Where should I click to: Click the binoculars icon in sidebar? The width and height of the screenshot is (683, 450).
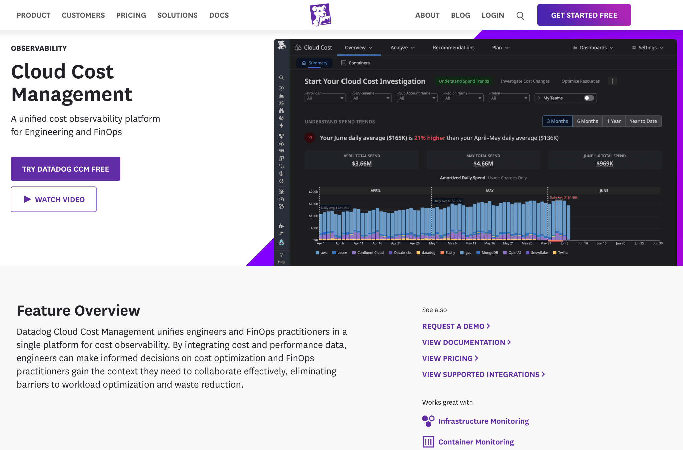coord(281,111)
